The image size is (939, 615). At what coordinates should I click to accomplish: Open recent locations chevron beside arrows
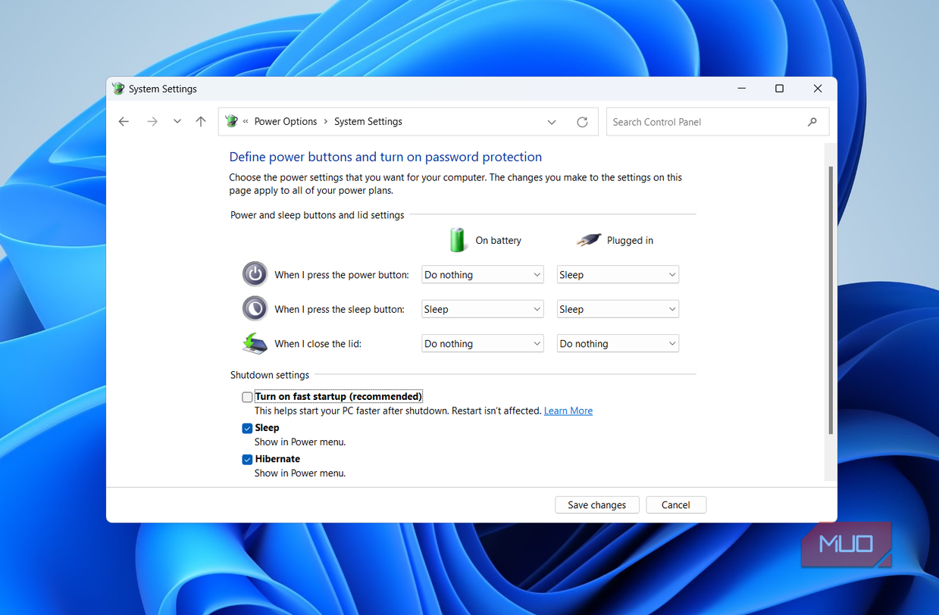(177, 121)
